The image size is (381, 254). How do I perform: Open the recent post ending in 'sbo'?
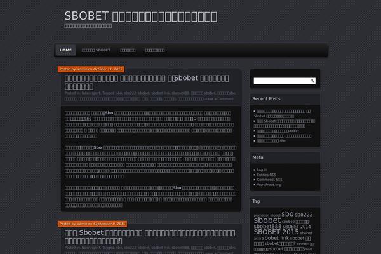pos(271,141)
